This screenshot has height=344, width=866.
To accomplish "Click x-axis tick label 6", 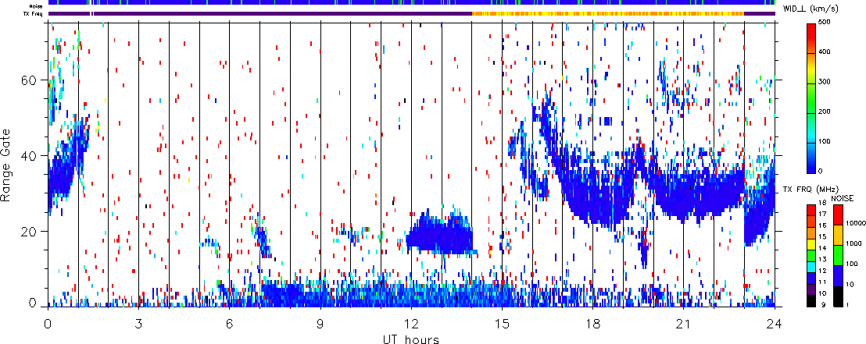I will 230,324.
